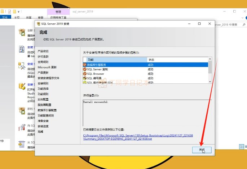The height and width of the screenshot is (169, 247).
Task: Click the report document icon in Installation Center
Action: click(x=22, y=49)
